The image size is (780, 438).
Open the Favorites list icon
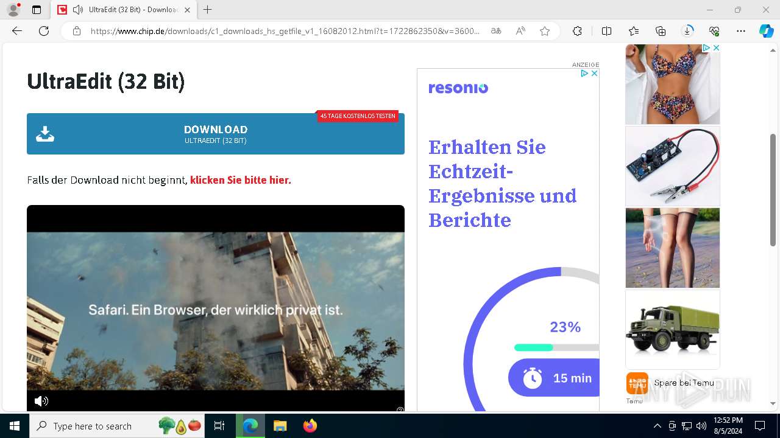634,31
